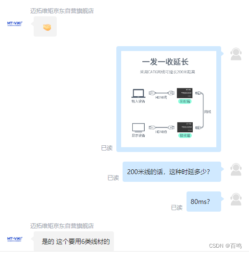
Task: Click the 已读 status beside image message
Action: tap(107, 148)
